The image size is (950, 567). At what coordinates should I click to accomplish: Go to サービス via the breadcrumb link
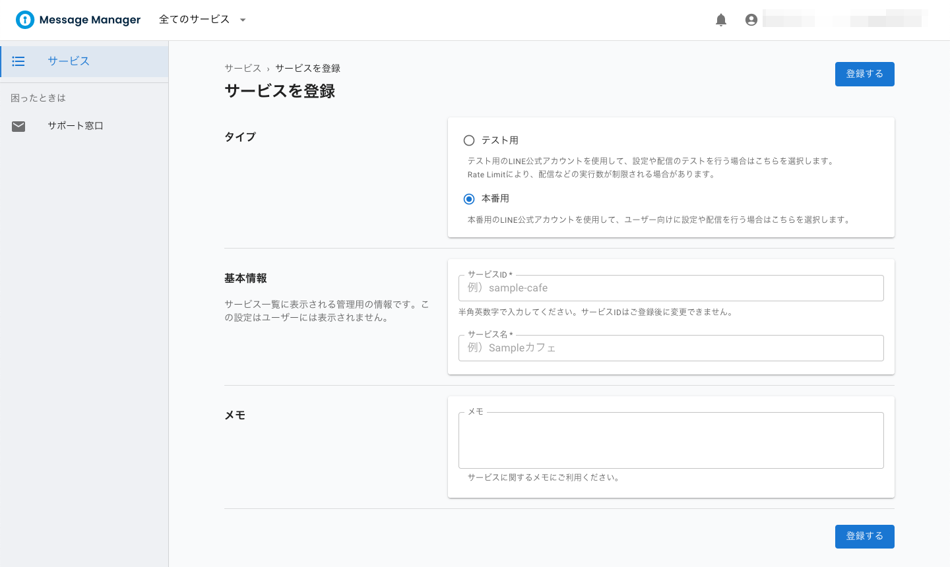pyautogui.click(x=243, y=69)
